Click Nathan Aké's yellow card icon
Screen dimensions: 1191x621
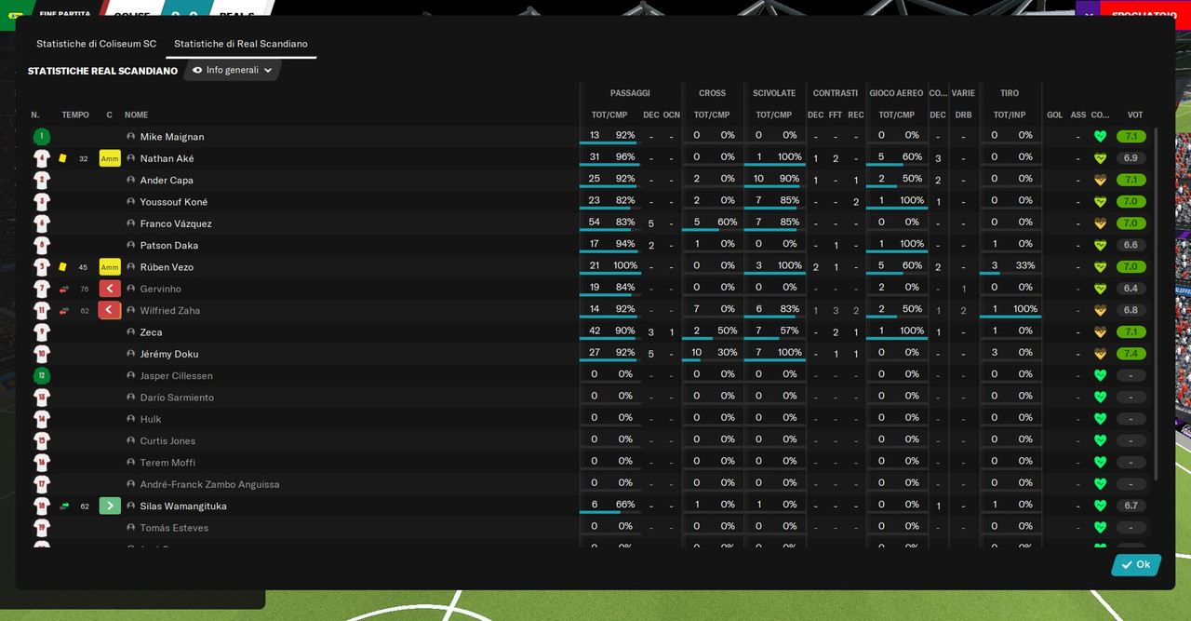[x=63, y=158]
